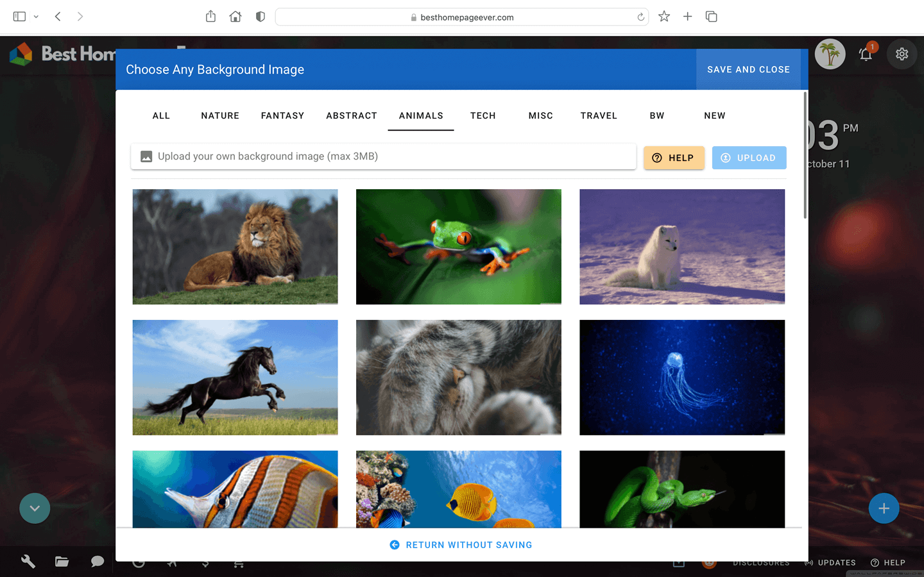Open the chat feedback bubble icon

point(97,562)
